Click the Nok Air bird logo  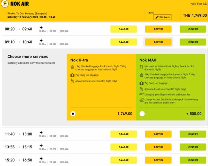click(x=5, y=3)
